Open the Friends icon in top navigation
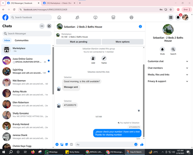Viewport: 193px width, 155px height. click(77, 17)
